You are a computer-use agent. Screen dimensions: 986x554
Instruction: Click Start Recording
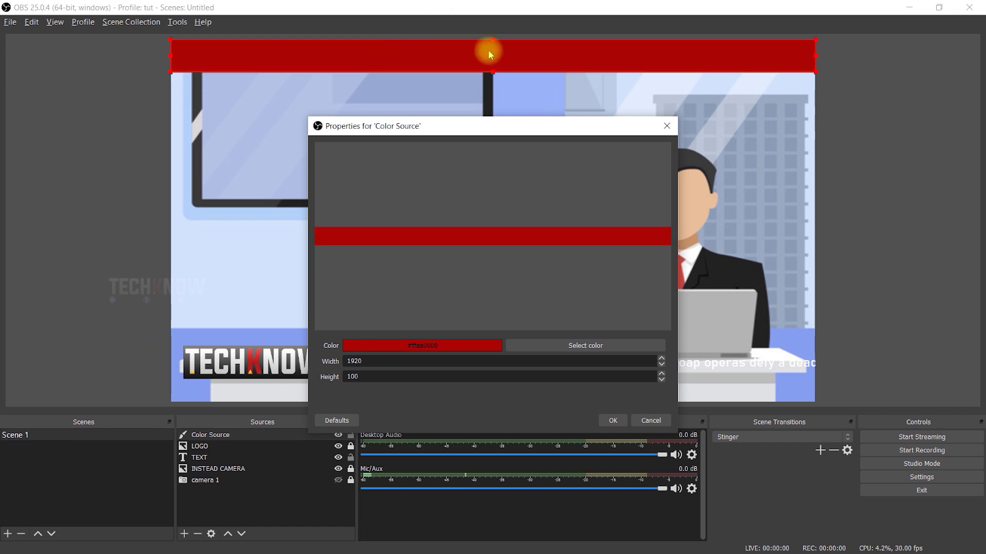(x=922, y=450)
